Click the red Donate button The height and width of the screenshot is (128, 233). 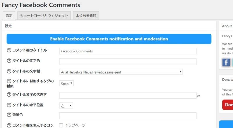(x=228, y=105)
